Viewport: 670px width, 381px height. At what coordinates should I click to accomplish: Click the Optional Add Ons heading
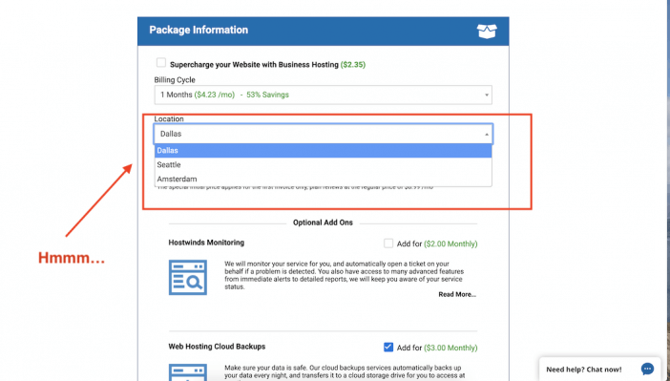323,222
